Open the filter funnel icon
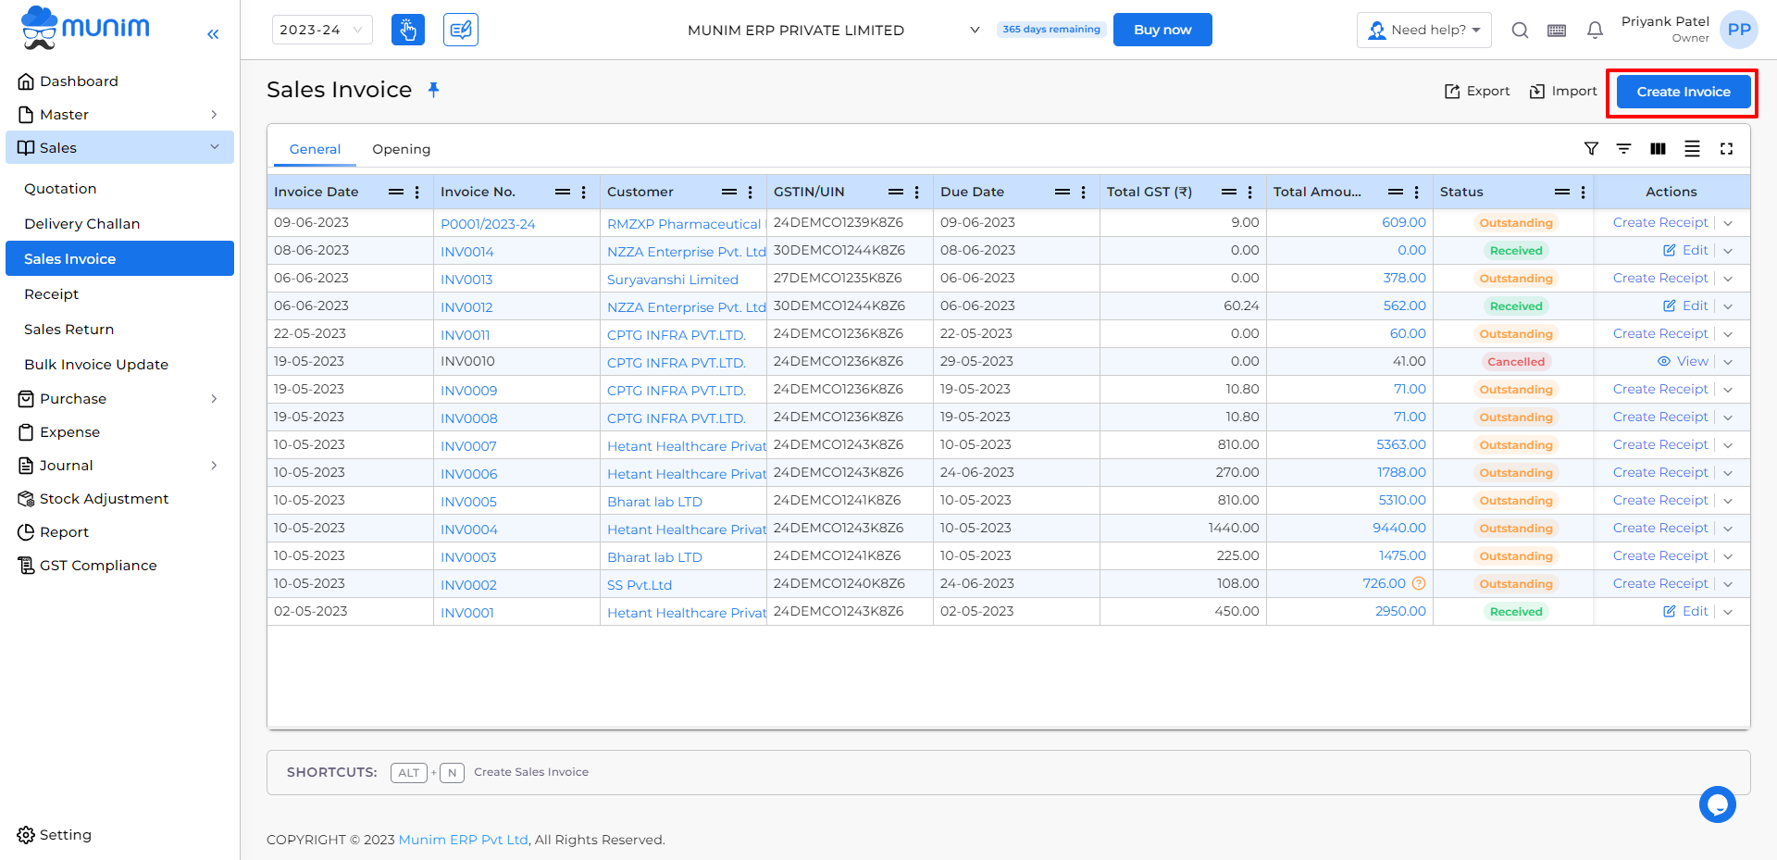This screenshot has width=1777, height=860. [x=1591, y=148]
